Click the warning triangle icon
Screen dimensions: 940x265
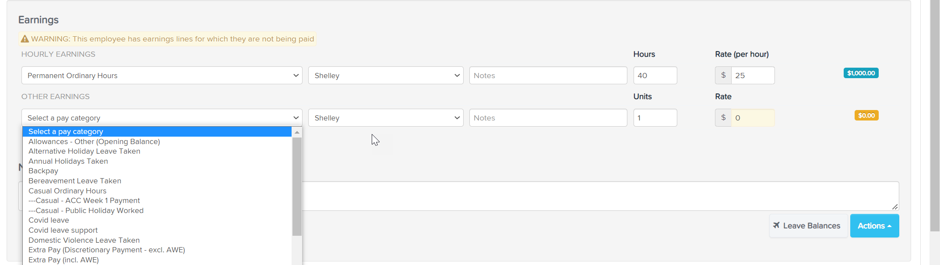tap(25, 39)
